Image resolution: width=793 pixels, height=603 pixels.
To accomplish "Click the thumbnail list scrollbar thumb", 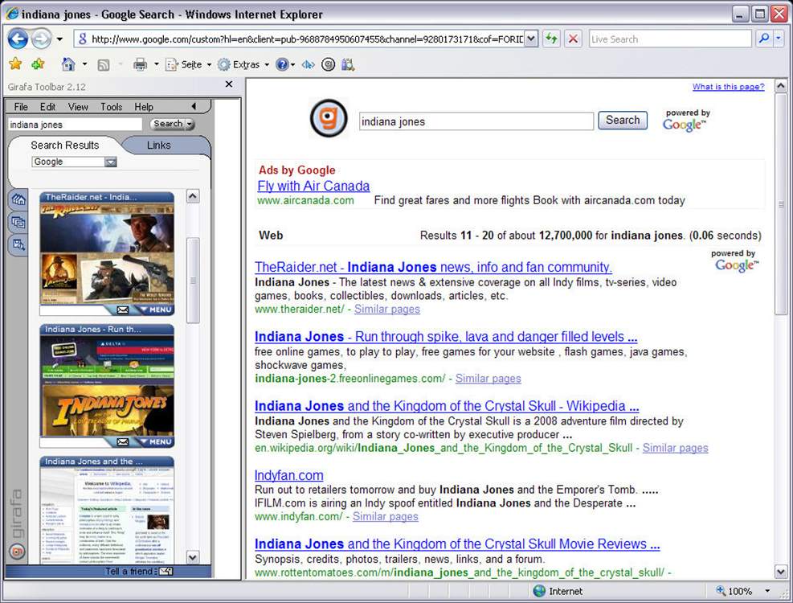I will (193, 280).
